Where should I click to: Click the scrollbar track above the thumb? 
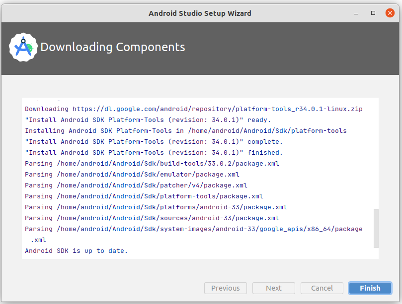click(376, 149)
